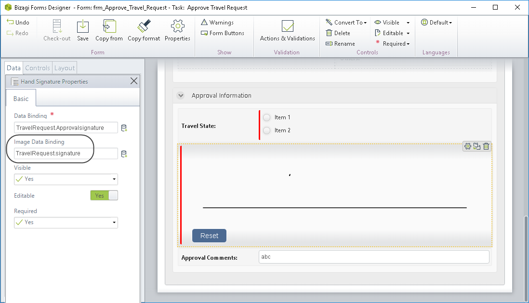This screenshot has height=303, width=529.
Task: Save the form
Action: tap(83, 30)
